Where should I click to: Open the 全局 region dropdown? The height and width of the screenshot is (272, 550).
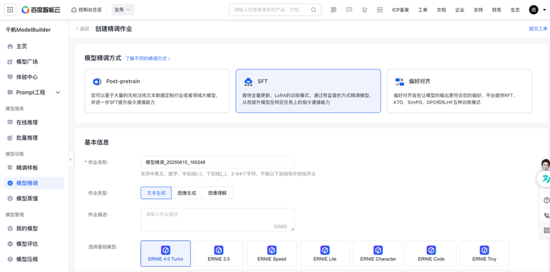123,10
